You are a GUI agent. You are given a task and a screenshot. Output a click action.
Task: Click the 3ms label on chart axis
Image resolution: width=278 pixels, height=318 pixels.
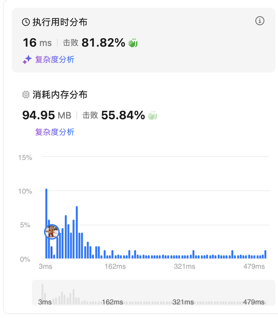pyautogui.click(x=45, y=266)
